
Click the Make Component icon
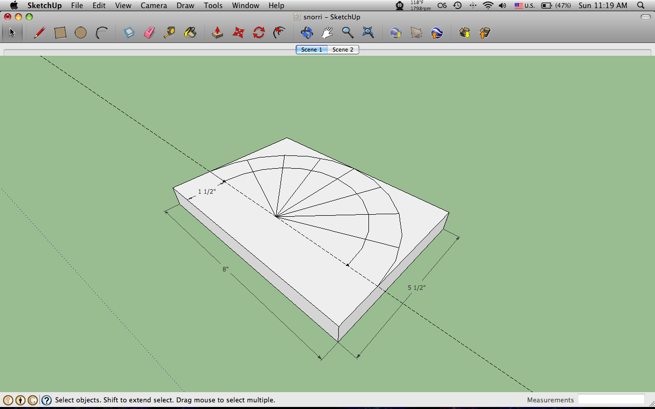129,33
